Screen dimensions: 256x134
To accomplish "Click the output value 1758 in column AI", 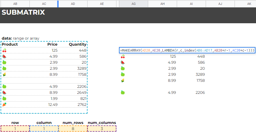I will [x=201, y=80].
